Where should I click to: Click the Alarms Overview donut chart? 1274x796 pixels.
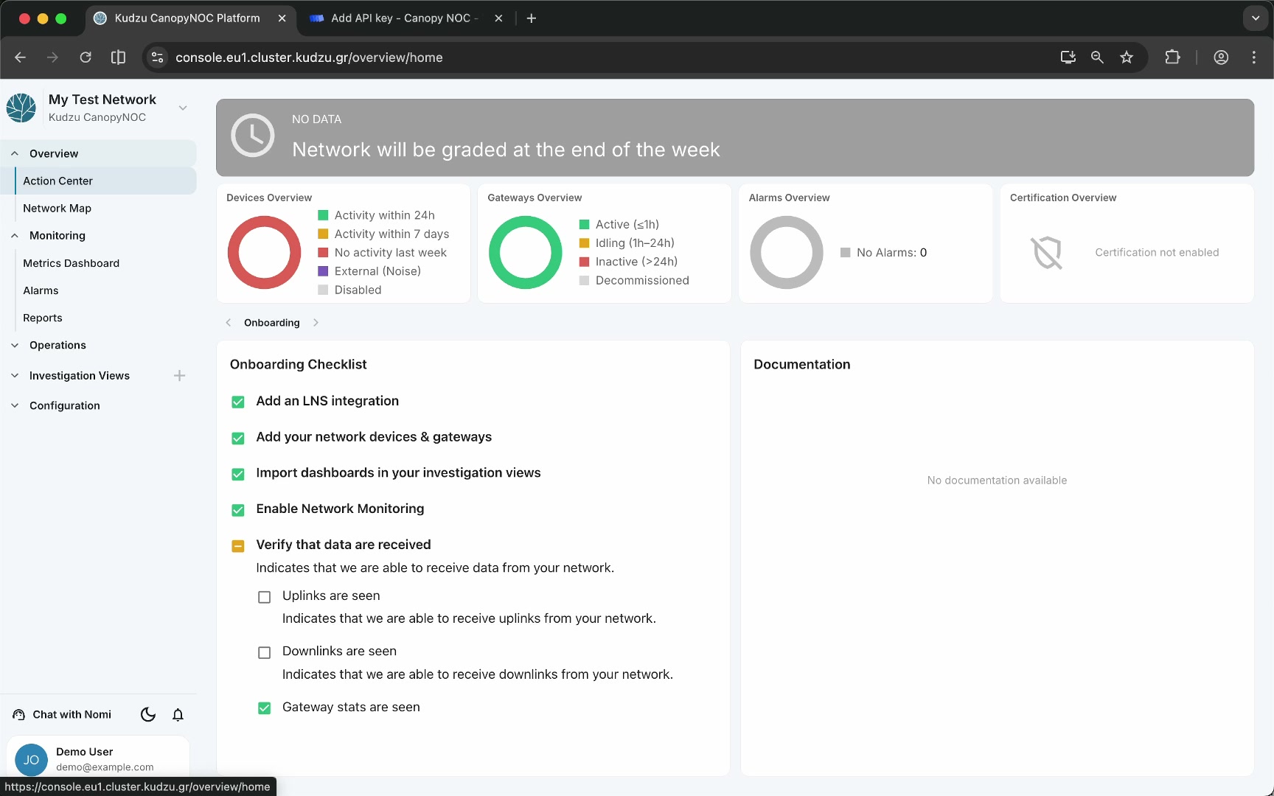tap(787, 252)
